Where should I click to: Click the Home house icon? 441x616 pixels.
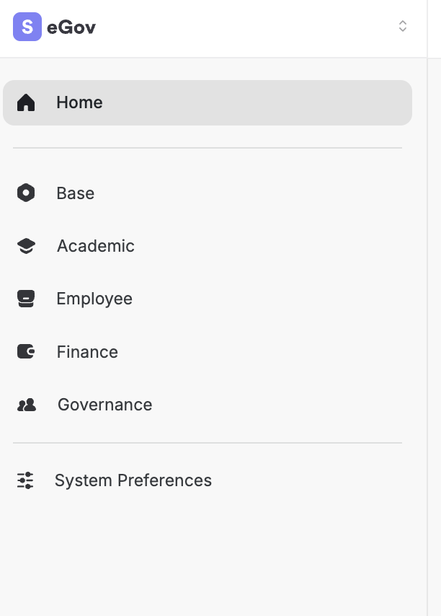point(26,102)
